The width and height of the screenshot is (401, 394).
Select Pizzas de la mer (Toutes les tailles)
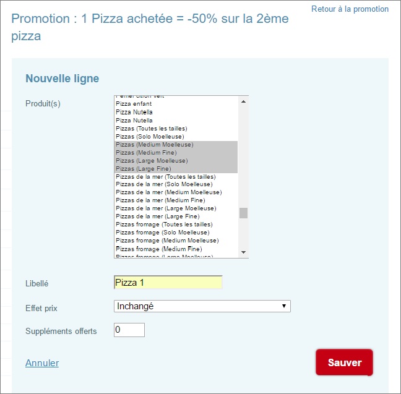click(165, 176)
